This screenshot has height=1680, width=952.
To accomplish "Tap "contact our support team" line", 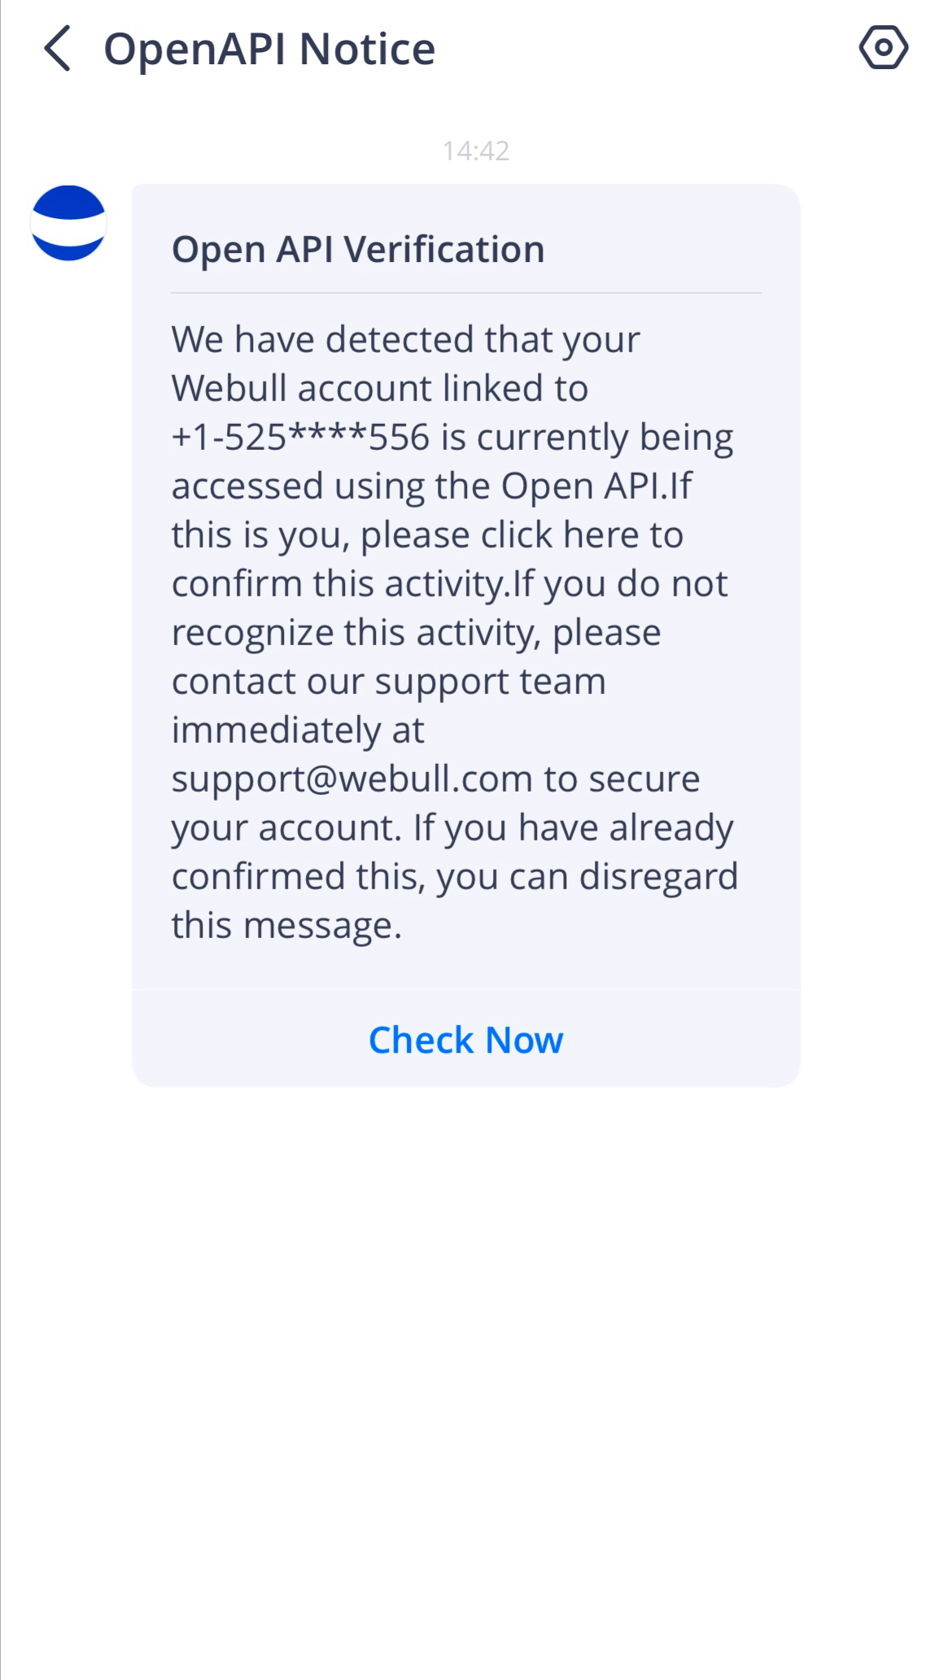I will click(388, 682).
